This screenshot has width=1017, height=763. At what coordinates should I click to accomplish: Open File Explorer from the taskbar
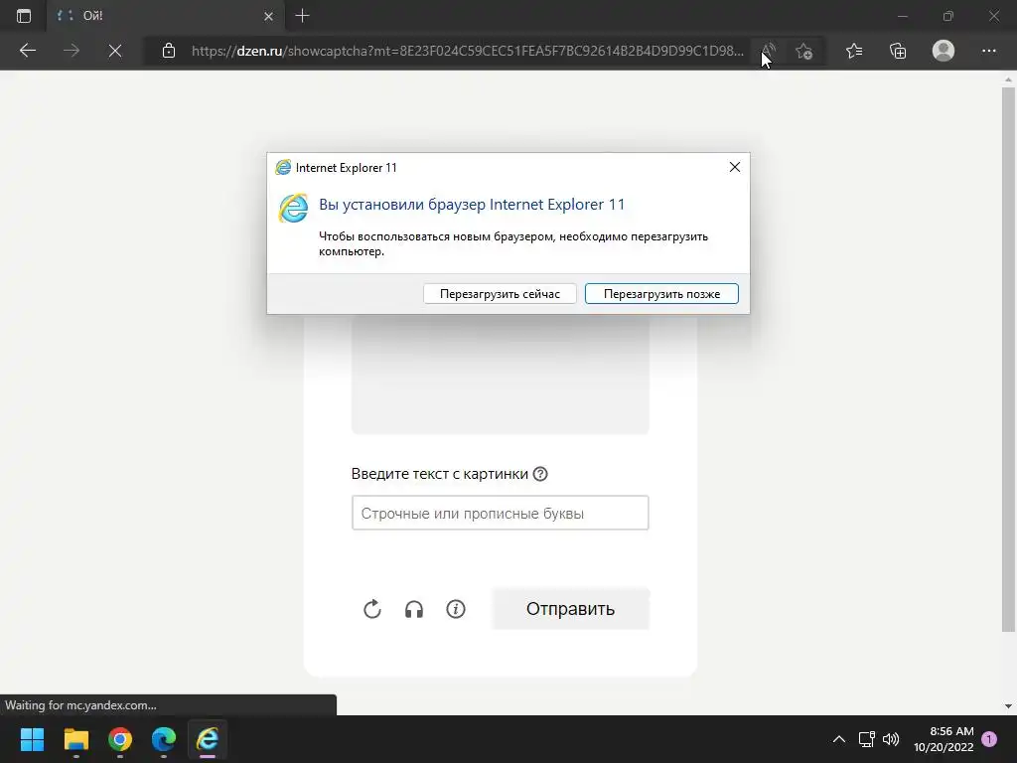coord(75,739)
